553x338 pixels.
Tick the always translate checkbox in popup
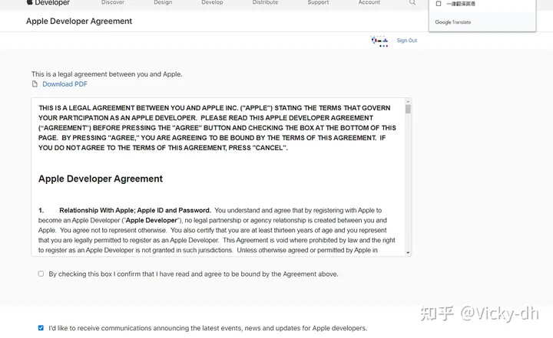[x=439, y=4]
